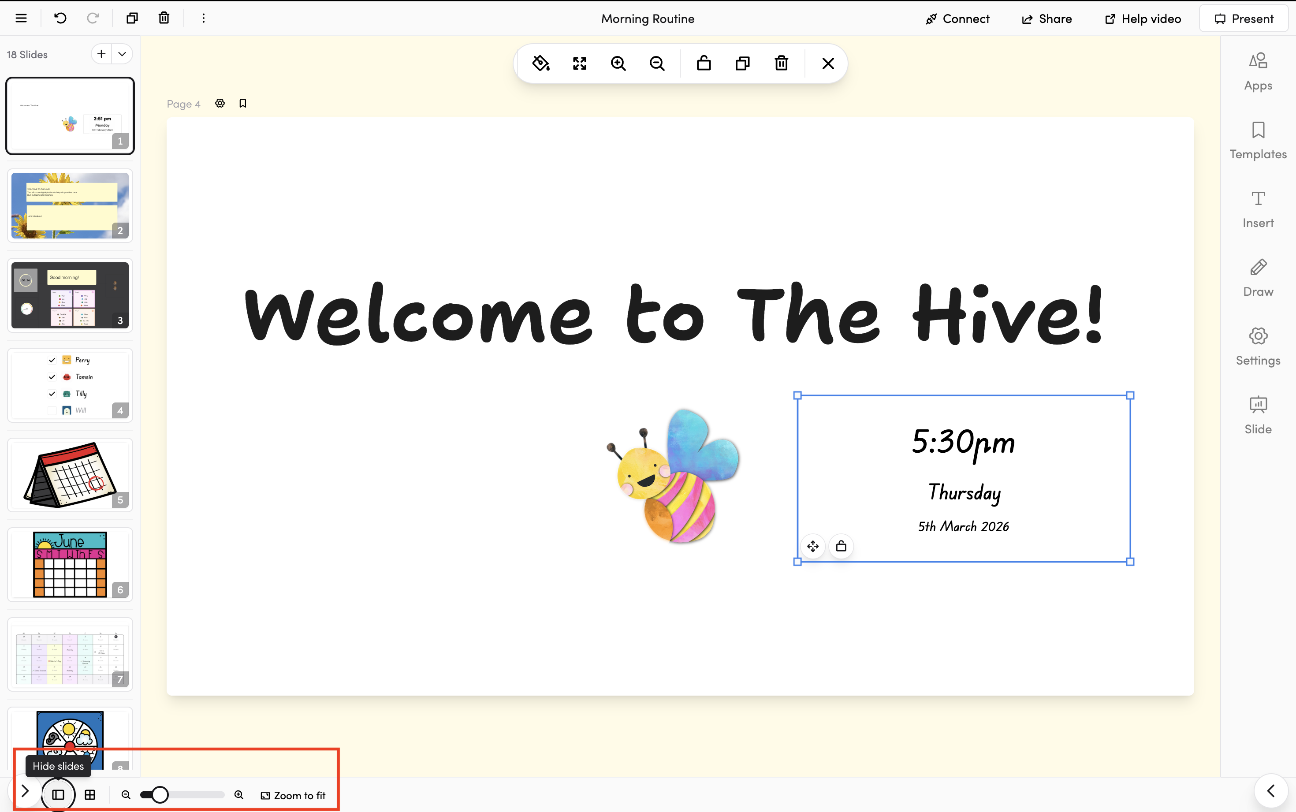
Task: Click the zoom level slider track
Action: point(196,794)
